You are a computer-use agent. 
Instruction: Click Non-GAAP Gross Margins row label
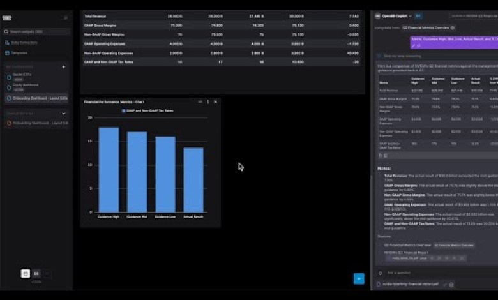pyautogui.click(x=104, y=34)
